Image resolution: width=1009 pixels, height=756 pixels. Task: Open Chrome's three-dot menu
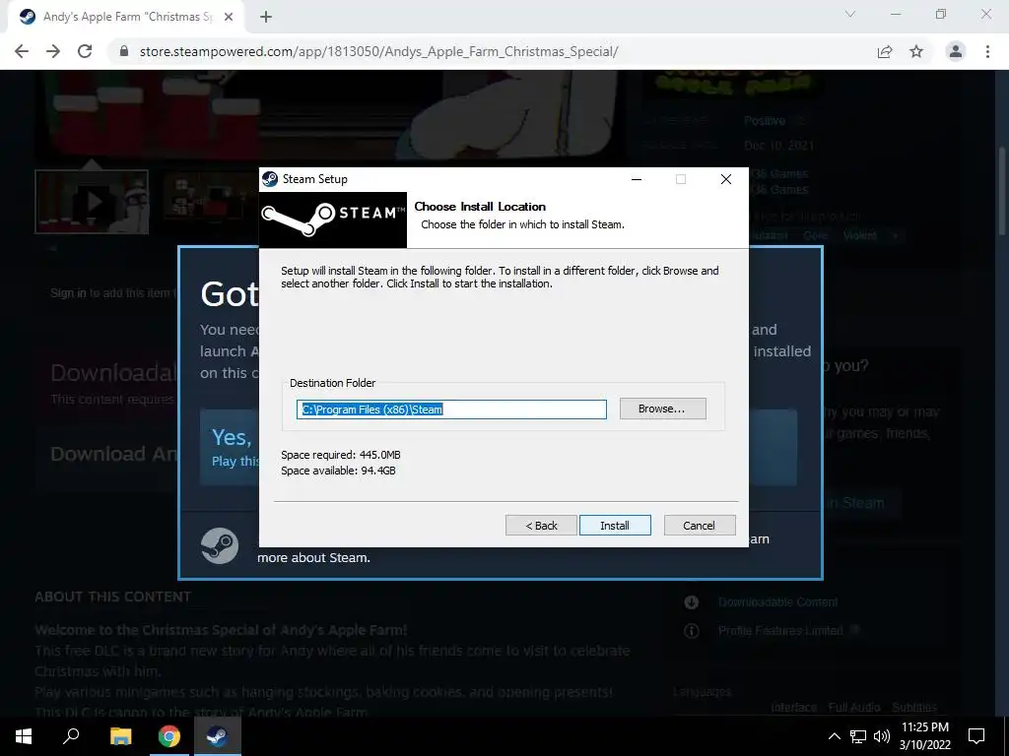(x=987, y=51)
